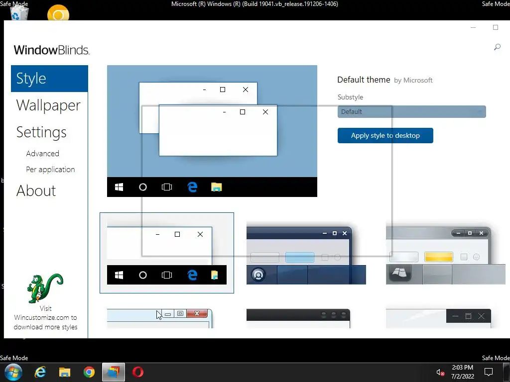Launch Google Chrome from taskbar
The image size is (510, 382).
click(x=89, y=372)
